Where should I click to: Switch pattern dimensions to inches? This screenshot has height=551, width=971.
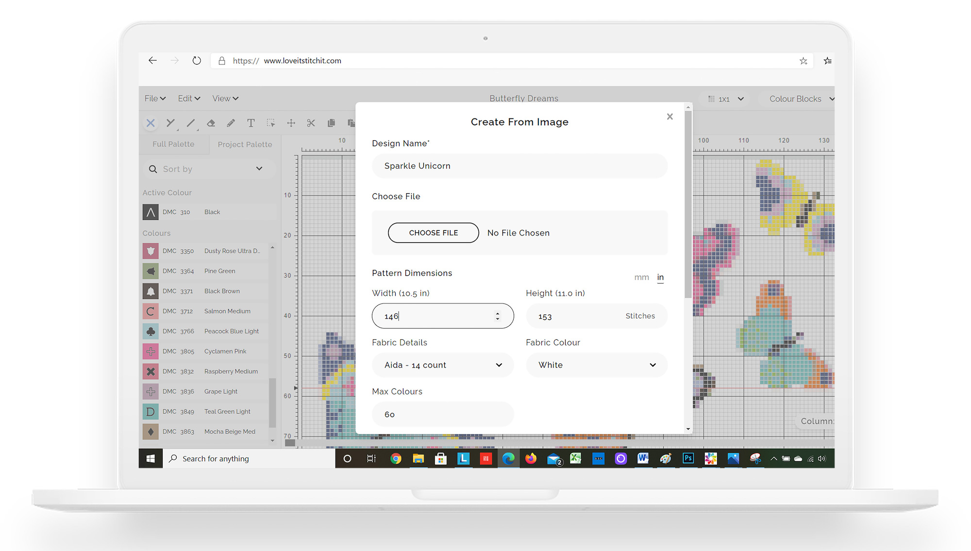coord(660,277)
